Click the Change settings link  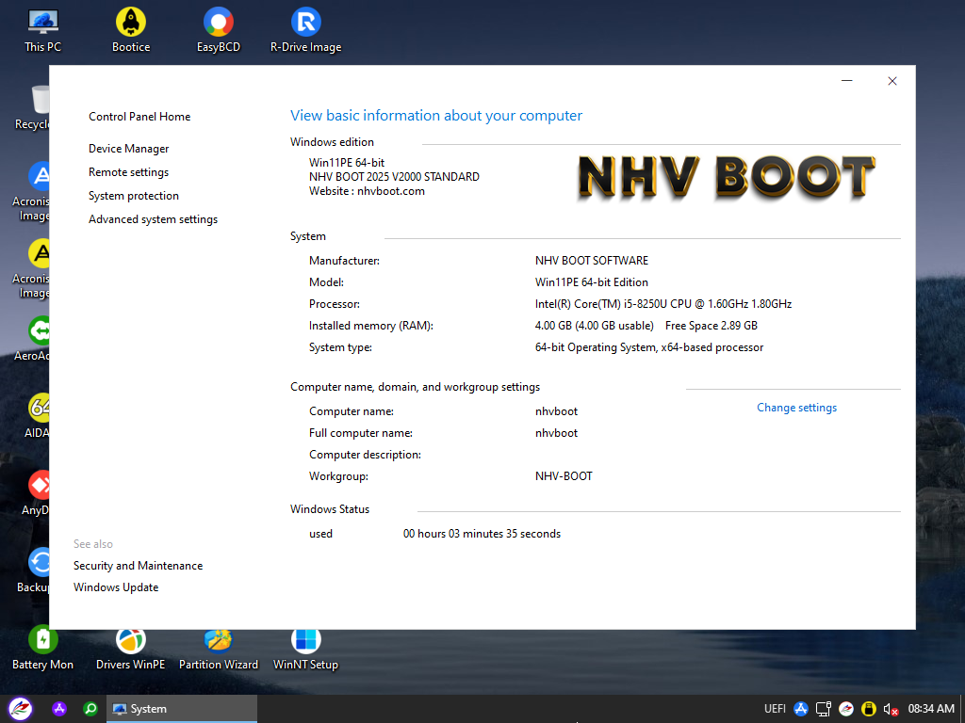pyautogui.click(x=796, y=408)
